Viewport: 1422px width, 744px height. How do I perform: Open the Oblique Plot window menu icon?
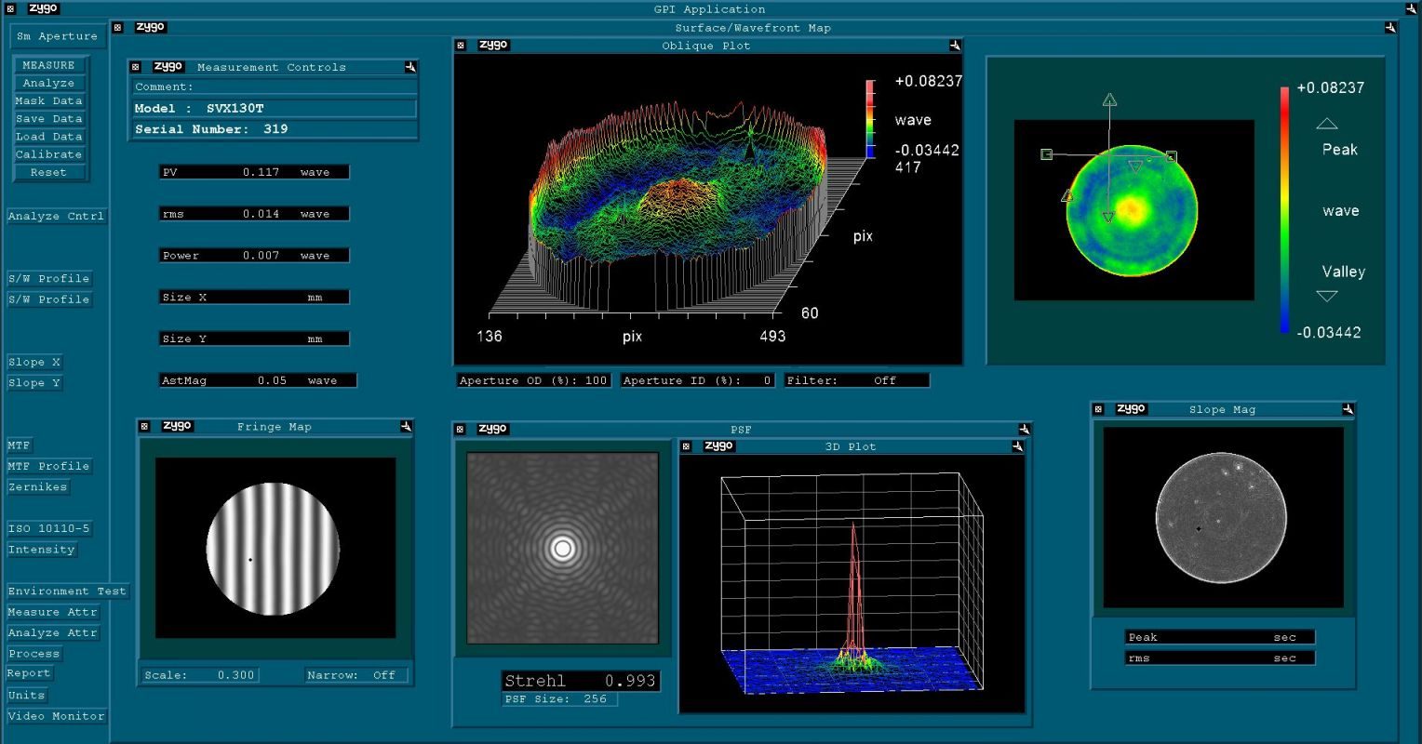tap(460, 46)
